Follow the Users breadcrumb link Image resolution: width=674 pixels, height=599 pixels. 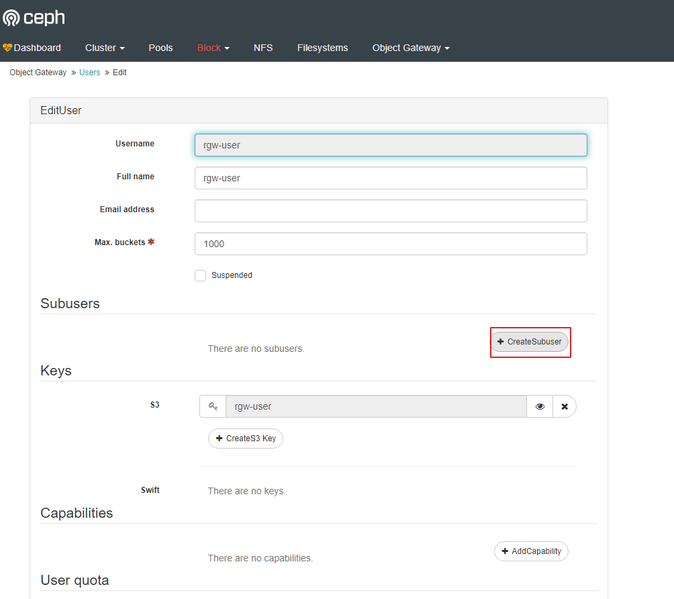(x=89, y=72)
